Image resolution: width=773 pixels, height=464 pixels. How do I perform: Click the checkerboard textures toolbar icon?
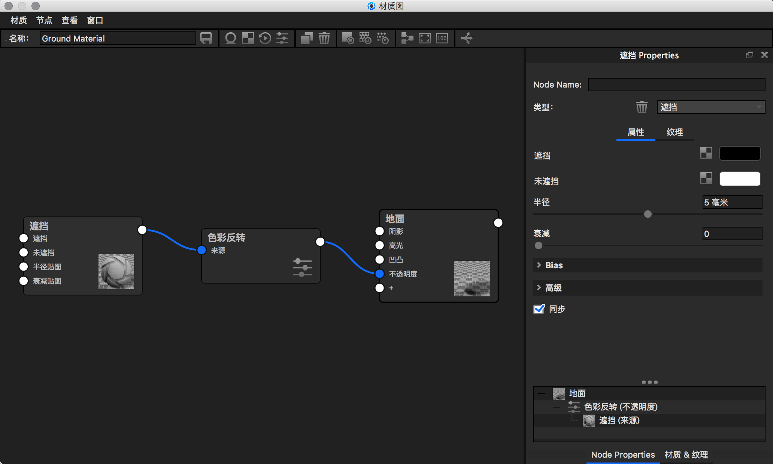coord(248,38)
